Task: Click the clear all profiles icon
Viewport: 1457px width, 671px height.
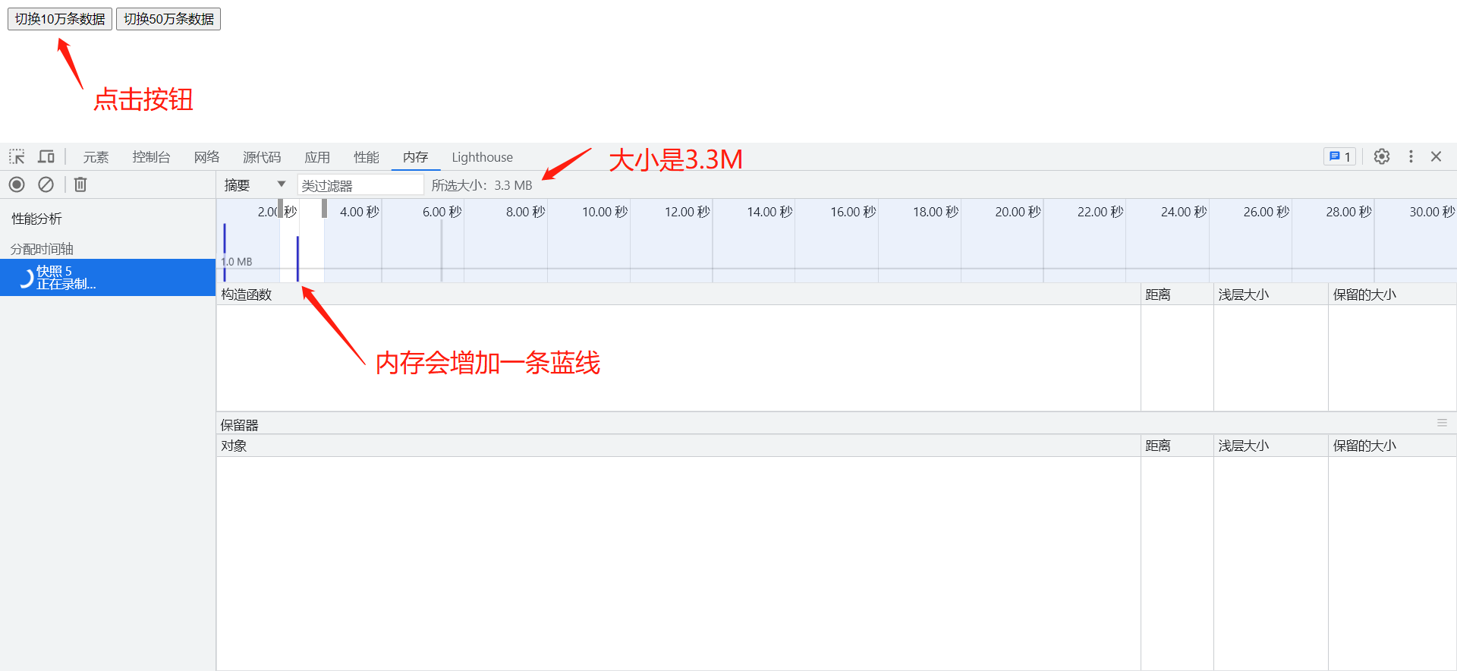Action: [x=46, y=184]
